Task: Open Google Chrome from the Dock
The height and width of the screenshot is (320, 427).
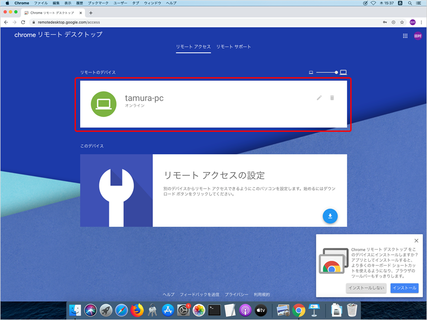Action: point(299,310)
